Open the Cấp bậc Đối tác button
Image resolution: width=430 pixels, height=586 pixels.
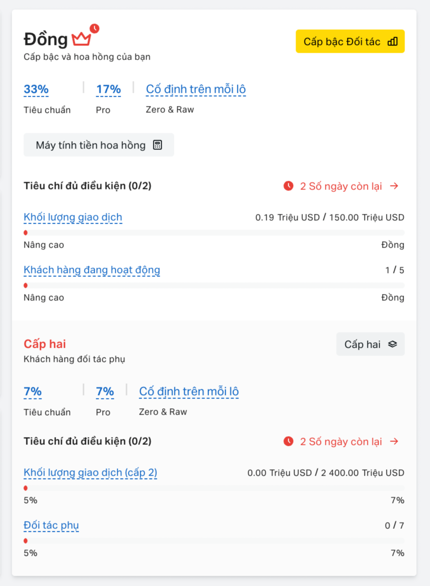point(350,42)
